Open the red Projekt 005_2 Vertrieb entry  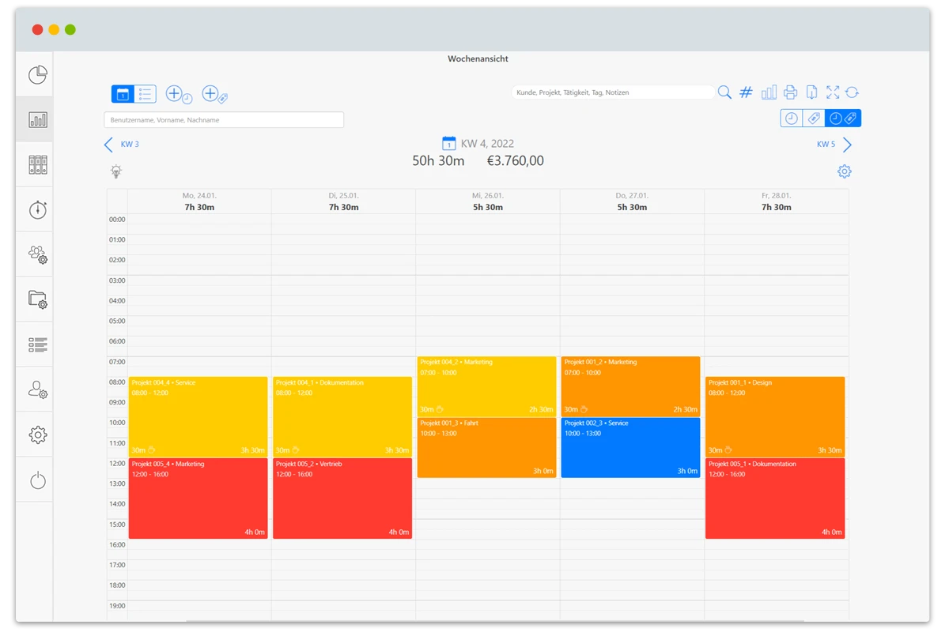(342, 498)
